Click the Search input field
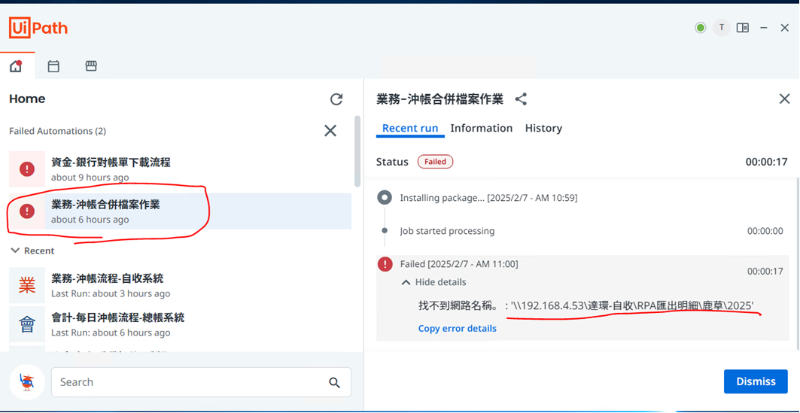The image size is (800, 413). pos(188,382)
